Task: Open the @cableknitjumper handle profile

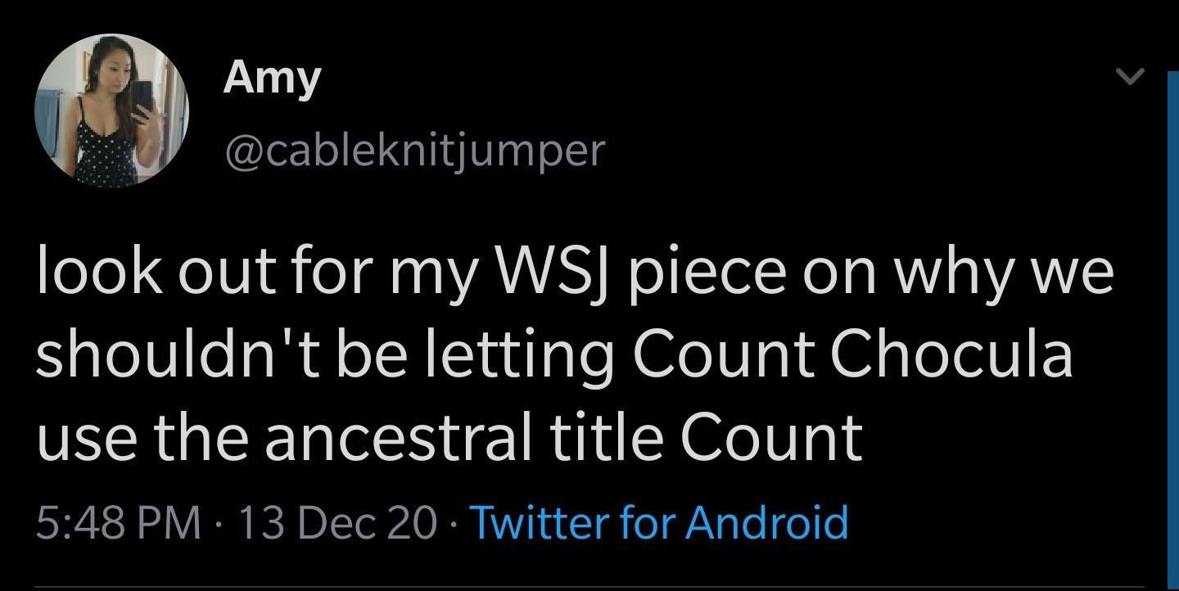Action: tap(413, 150)
